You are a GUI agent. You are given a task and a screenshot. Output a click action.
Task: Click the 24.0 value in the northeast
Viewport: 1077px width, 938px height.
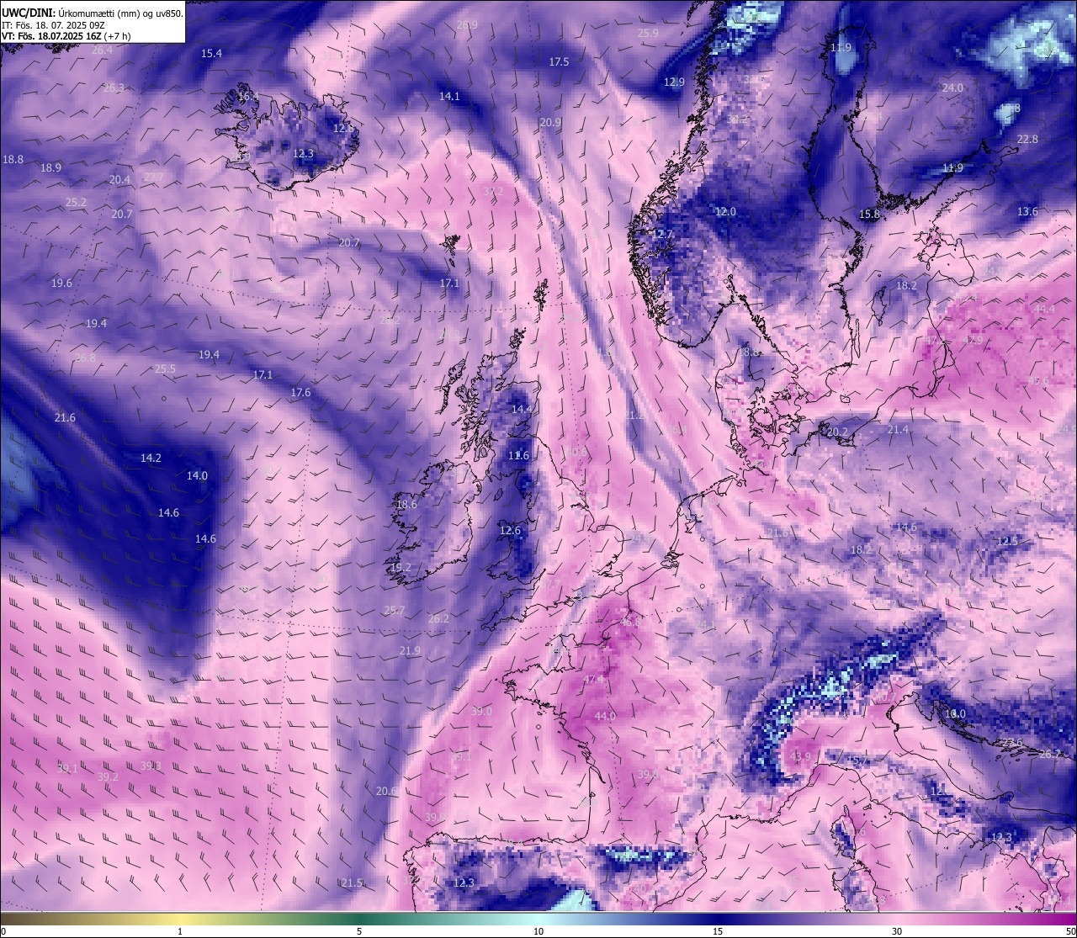coord(952,88)
